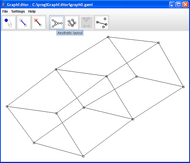Apply the Aesthetic layout tool
Screen dimensions: 190x163
(x=57, y=23)
